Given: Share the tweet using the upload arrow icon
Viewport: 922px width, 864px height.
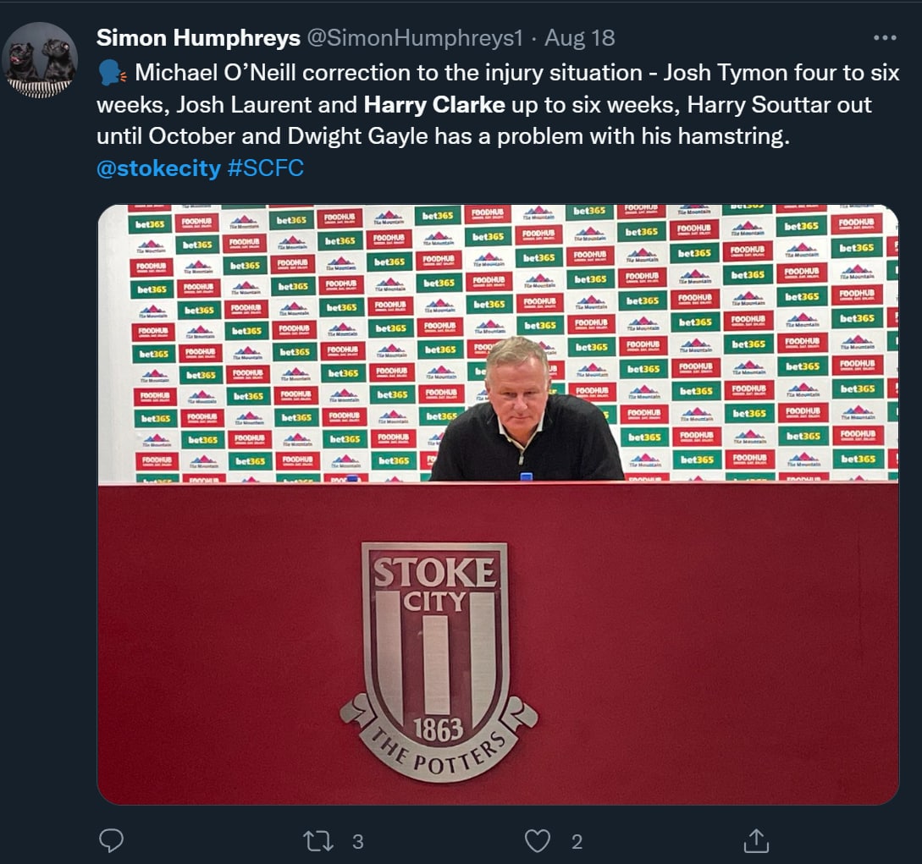Looking at the screenshot, I should coord(755,840).
